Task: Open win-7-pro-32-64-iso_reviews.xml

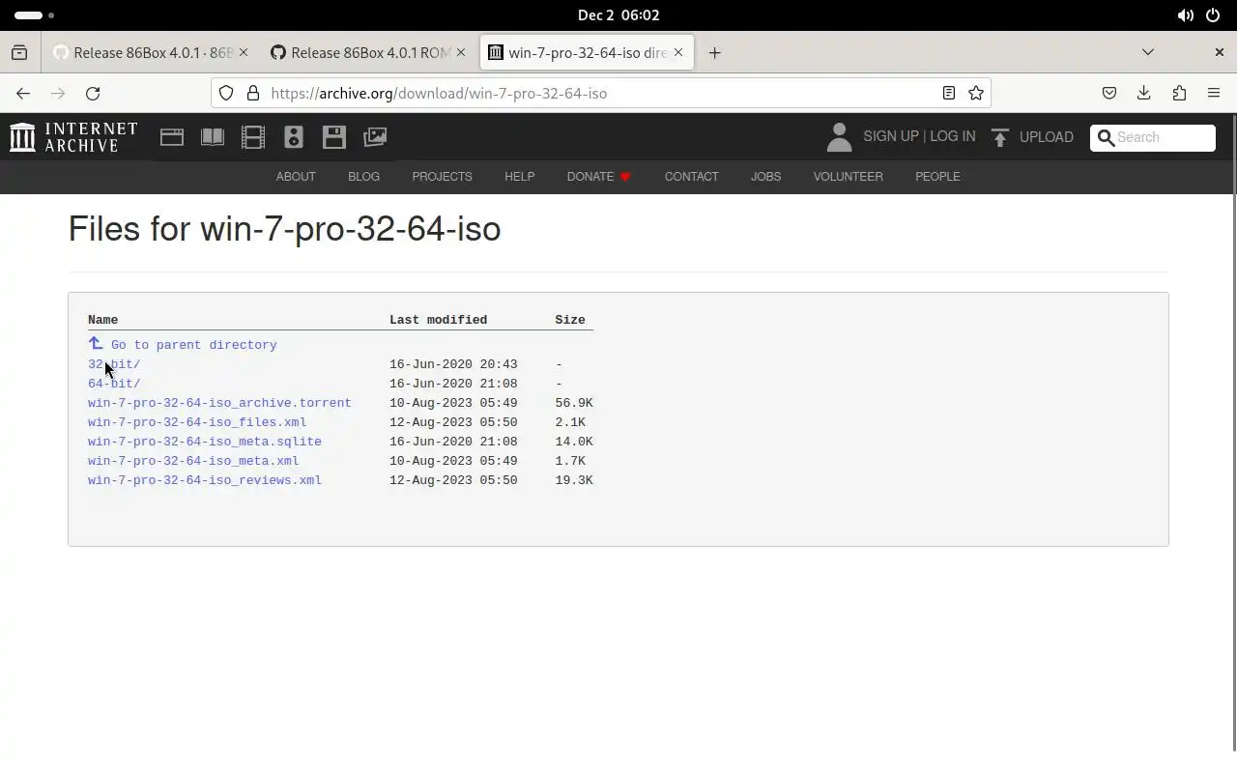Action: tap(205, 480)
